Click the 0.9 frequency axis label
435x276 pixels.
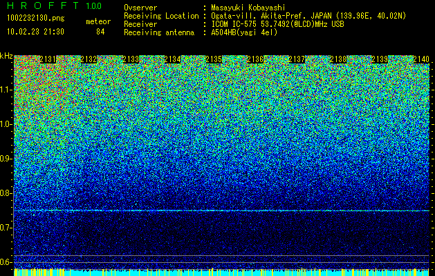click(6, 159)
